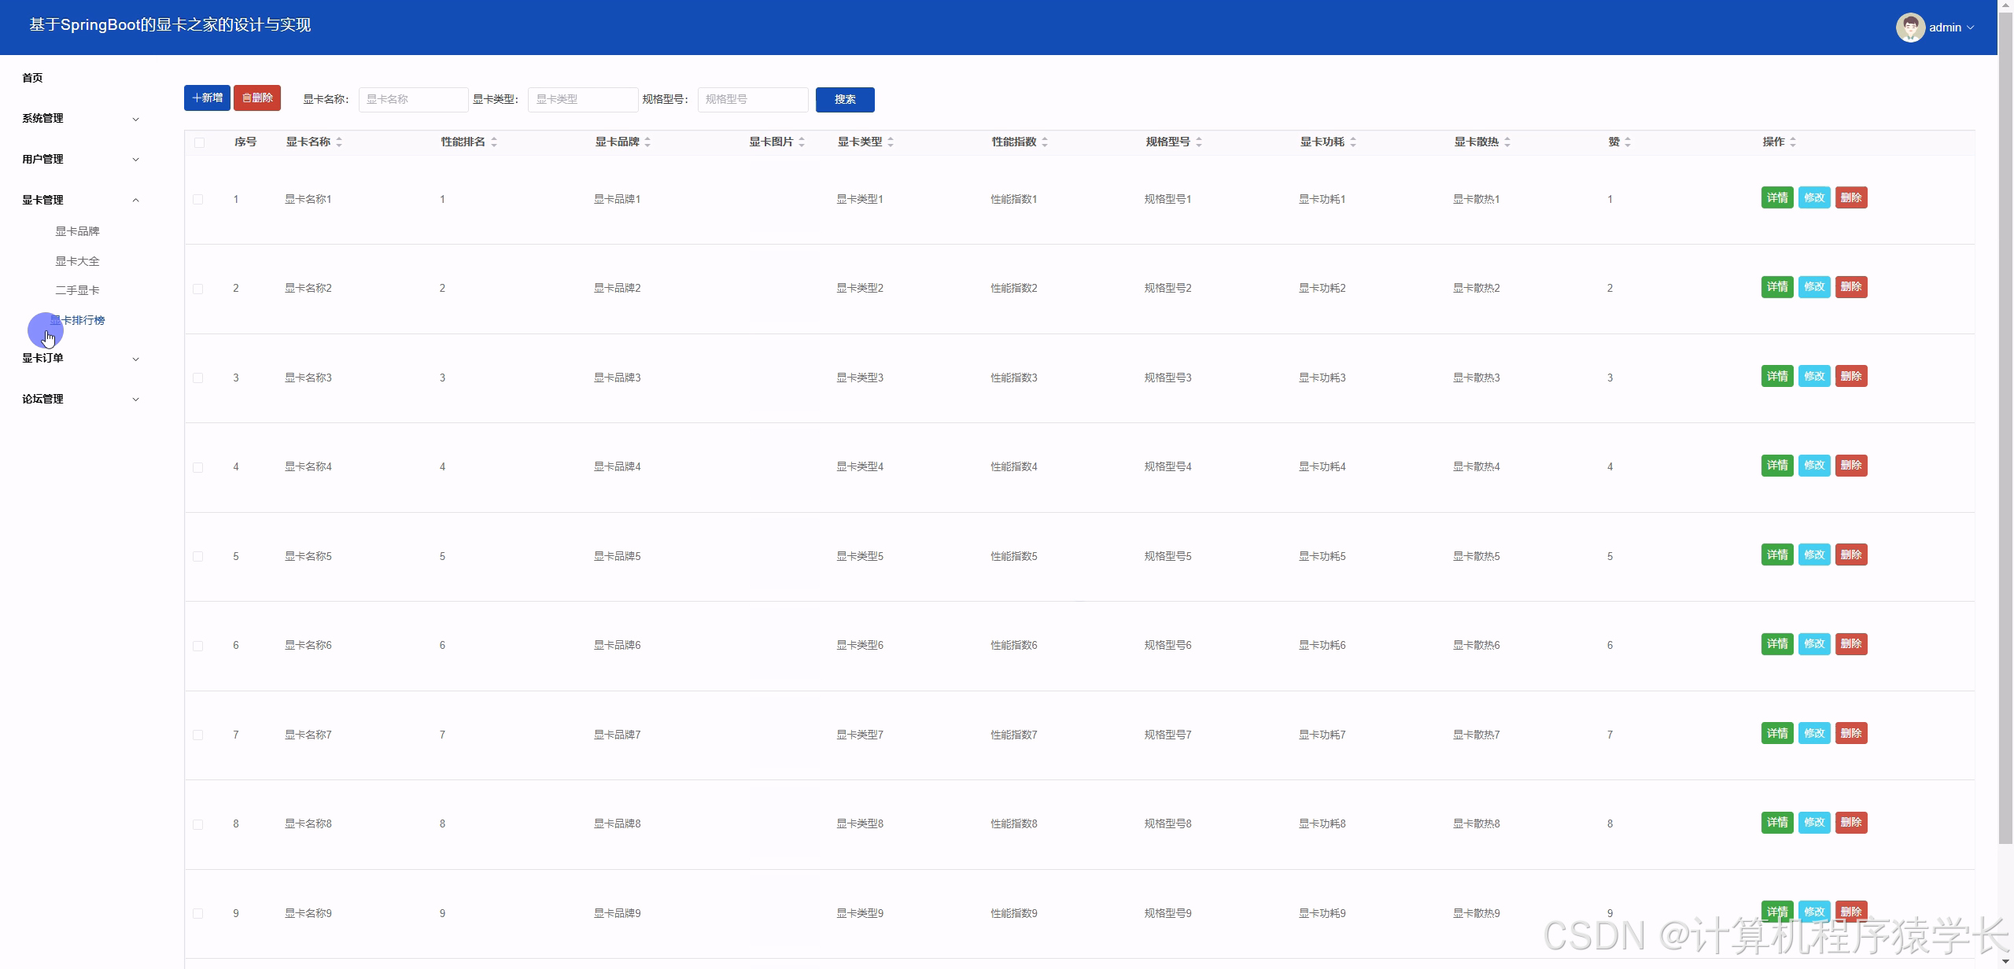The height and width of the screenshot is (969, 2014).
Task: Sort by 显卡名称 column arrows
Action: [x=339, y=142]
